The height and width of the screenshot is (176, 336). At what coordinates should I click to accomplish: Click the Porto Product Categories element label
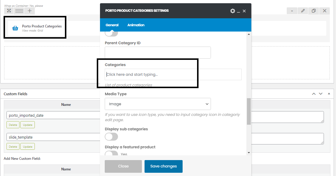coord(42,26)
